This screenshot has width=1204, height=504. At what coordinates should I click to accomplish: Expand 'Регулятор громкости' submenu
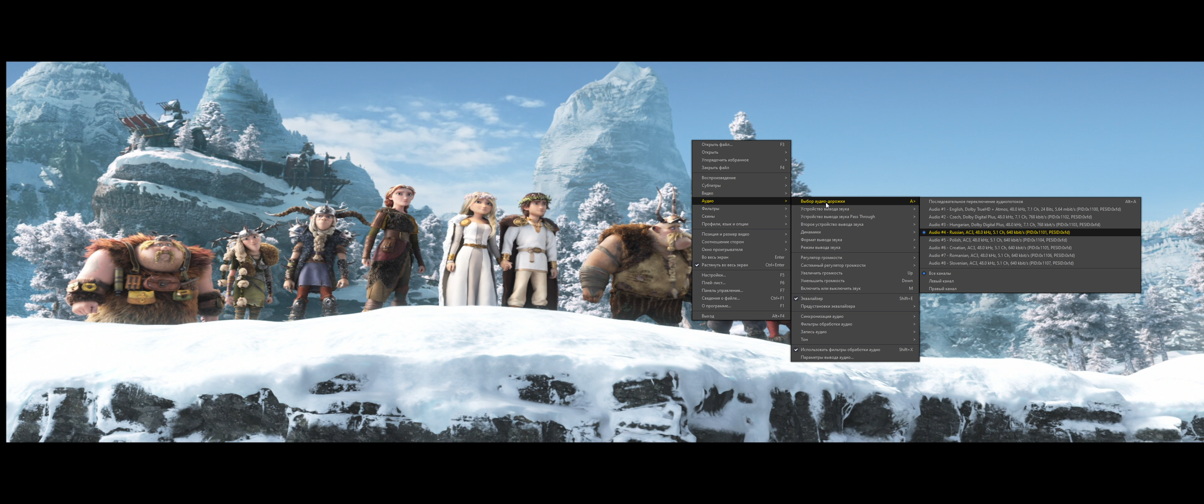click(x=855, y=258)
